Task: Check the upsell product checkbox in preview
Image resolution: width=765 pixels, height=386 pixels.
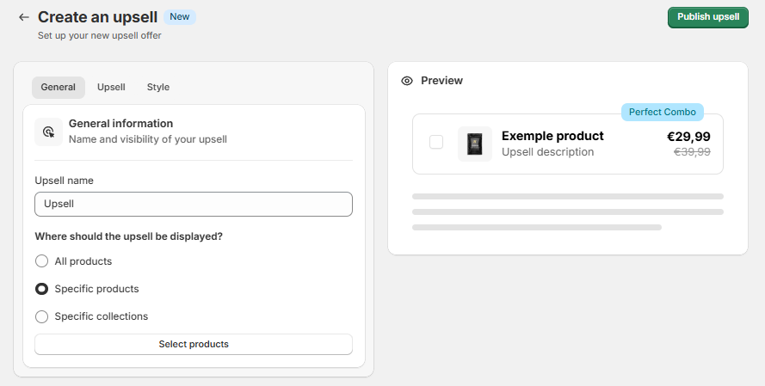Action: click(x=436, y=143)
